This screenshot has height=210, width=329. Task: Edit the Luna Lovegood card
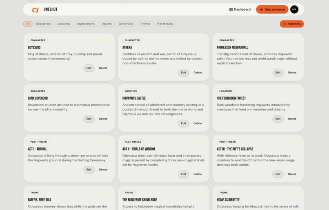pyautogui.click(x=89, y=119)
